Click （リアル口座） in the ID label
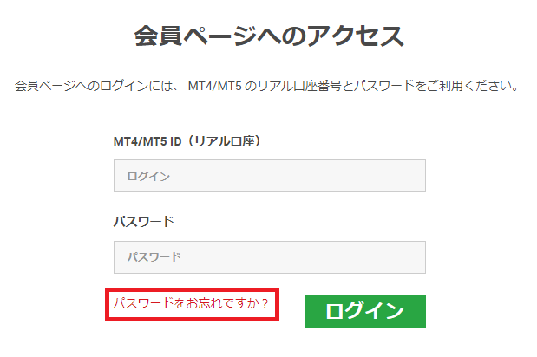This screenshot has width=537, height=357. click(221, 140)
